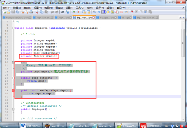Open the 视图(V) menu
This screenshot has height=128, width=187.
pyautogui.click(x=38, y=8)
